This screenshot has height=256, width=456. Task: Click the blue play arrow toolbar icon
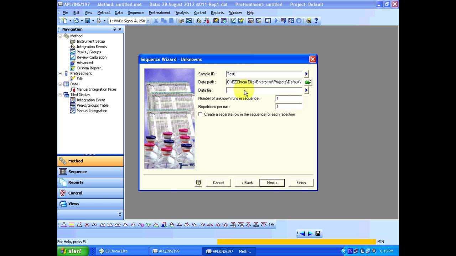coord(276,21)
